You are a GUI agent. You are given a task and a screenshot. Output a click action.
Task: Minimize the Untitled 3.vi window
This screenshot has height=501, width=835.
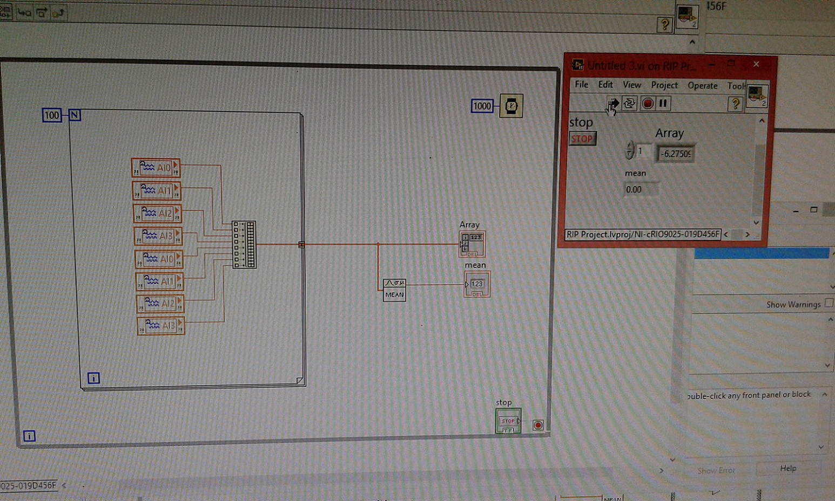[712, 64]
